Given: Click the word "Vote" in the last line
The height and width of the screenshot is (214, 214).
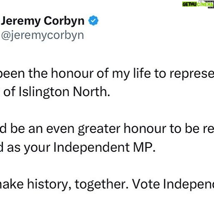Looking at the screenshot, I should pyautogui.click(x=146, y=184).
